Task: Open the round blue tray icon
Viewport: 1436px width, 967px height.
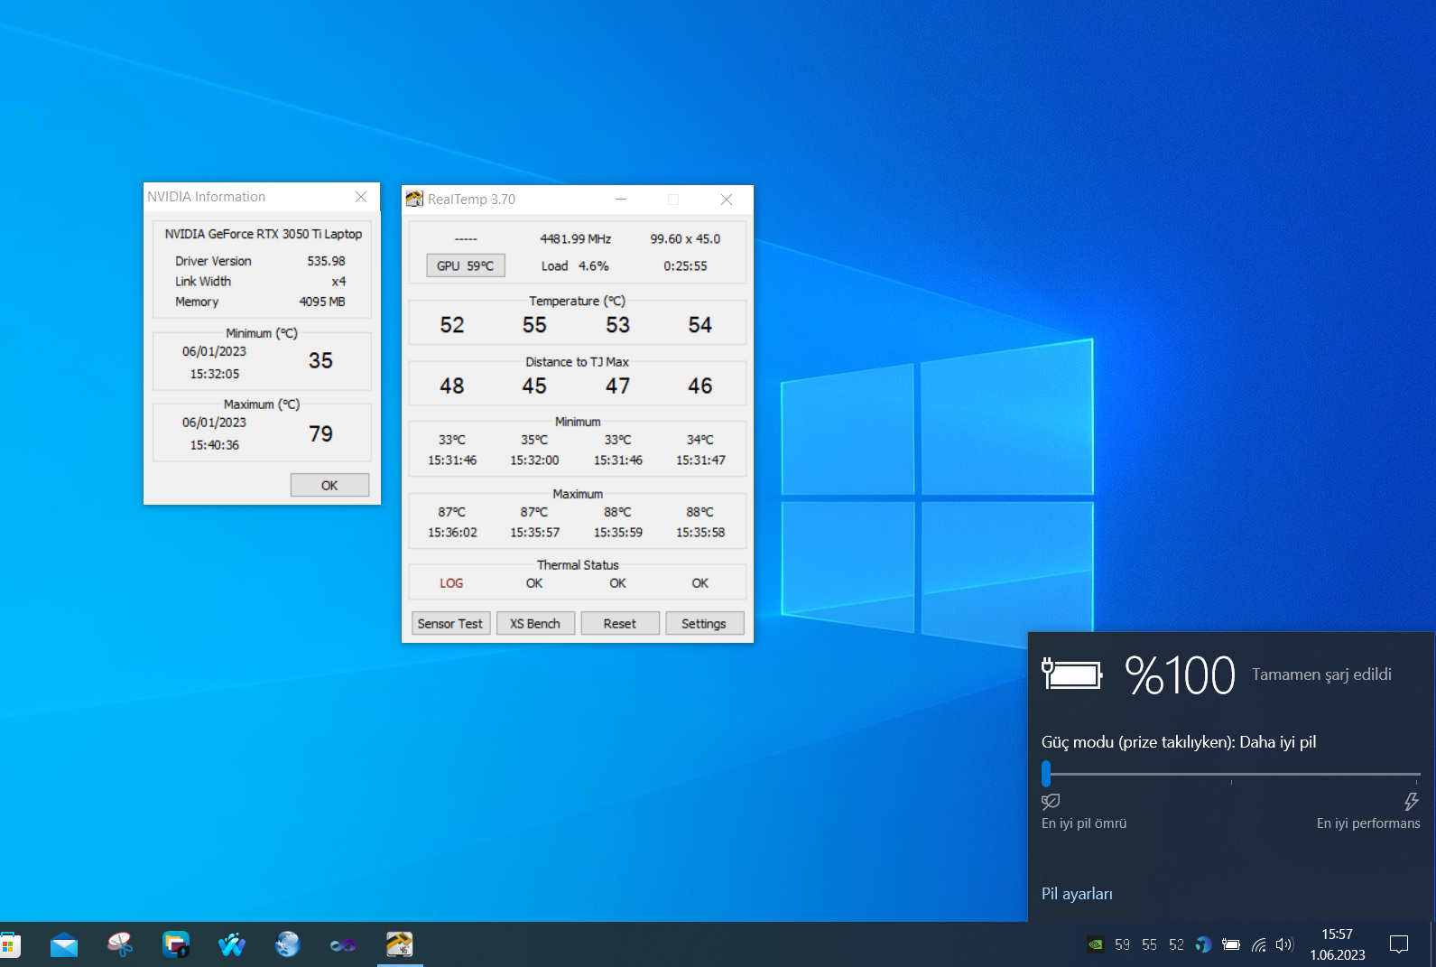Action: click(x=1203, y=945)
